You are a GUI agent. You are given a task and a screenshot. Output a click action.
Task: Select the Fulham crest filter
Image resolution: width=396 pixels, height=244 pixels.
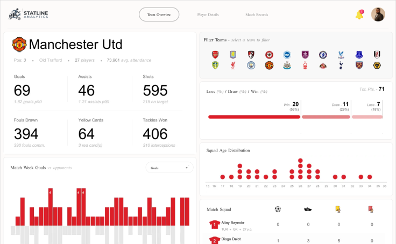click(377, 54)
